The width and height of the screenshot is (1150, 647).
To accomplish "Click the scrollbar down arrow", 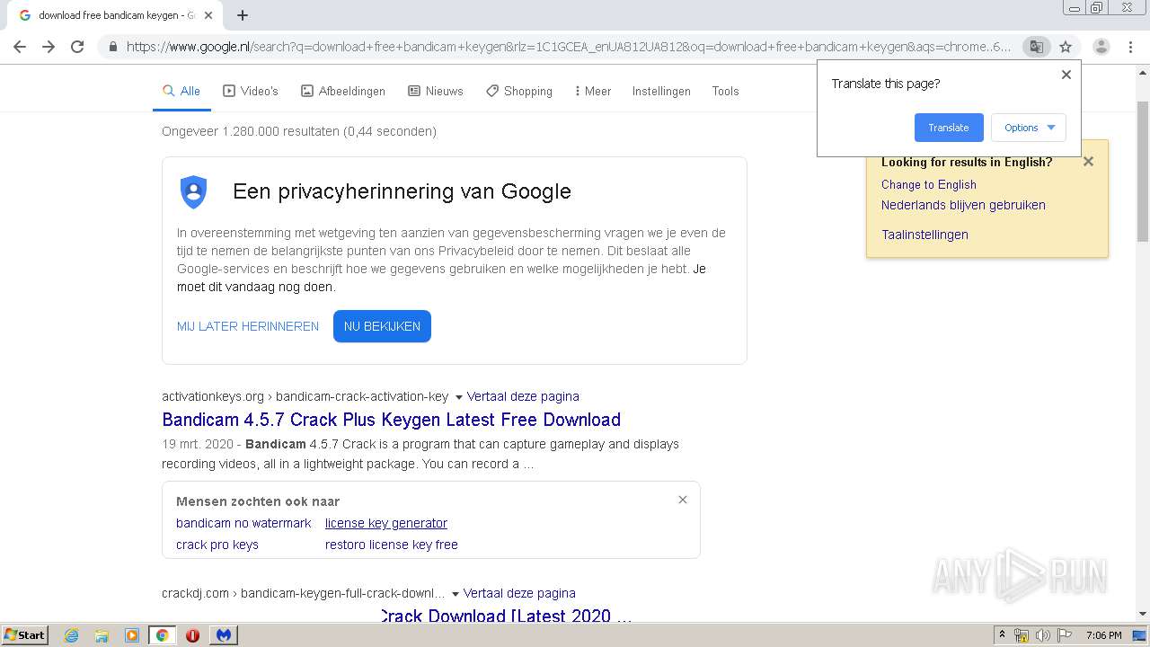I will pos(1143,614).
